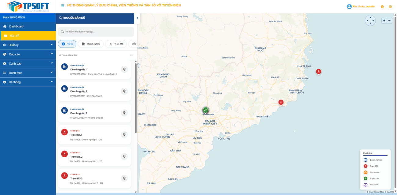Expand the 'Hệ thống' menu item
The image size is (397, 195).
click(28, 82)
